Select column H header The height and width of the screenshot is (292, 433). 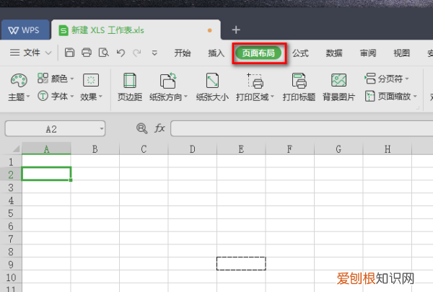click(387, 149)
